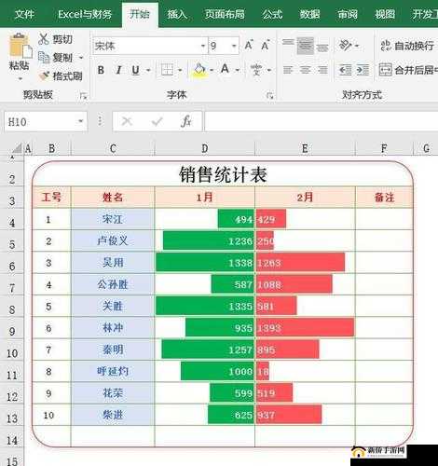Click the cancel X in formula bar
The width and height of the screenshot is (438, 466).
tap(127, 121)
